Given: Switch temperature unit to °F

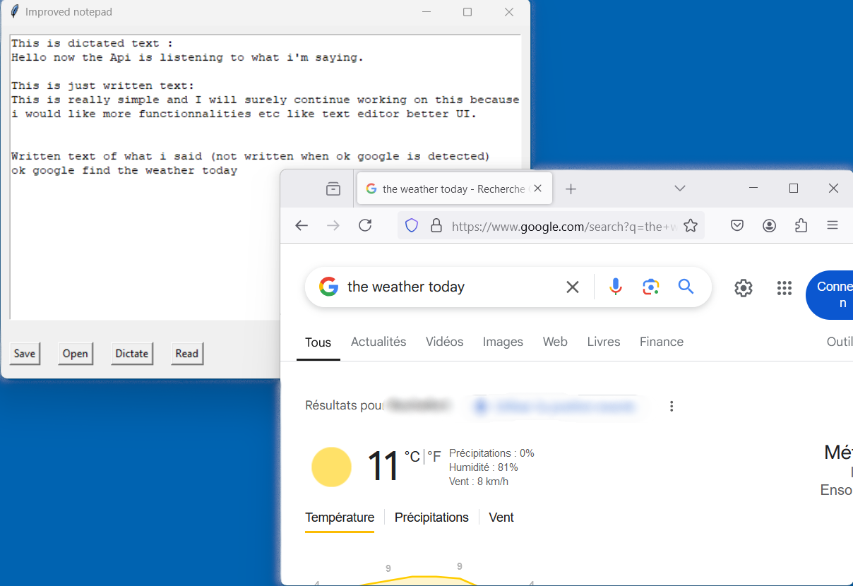Looking at the screenshot, I should click(x=434, y=457).
